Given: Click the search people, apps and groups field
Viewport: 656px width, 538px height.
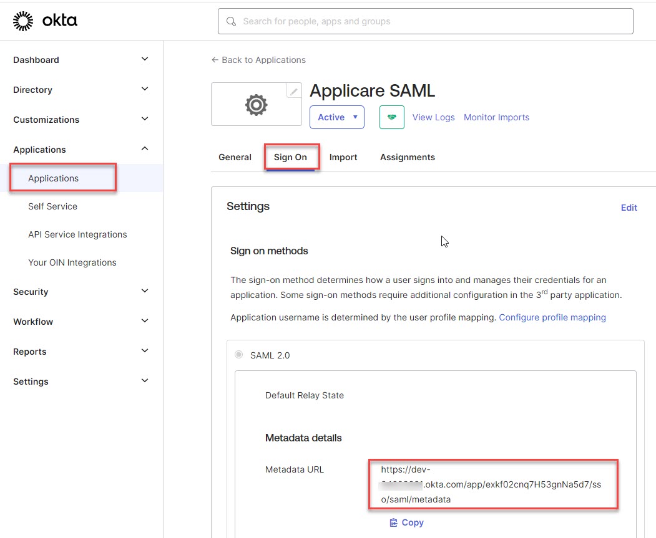Looking at the screenshot, I should (x=431, y=21).
